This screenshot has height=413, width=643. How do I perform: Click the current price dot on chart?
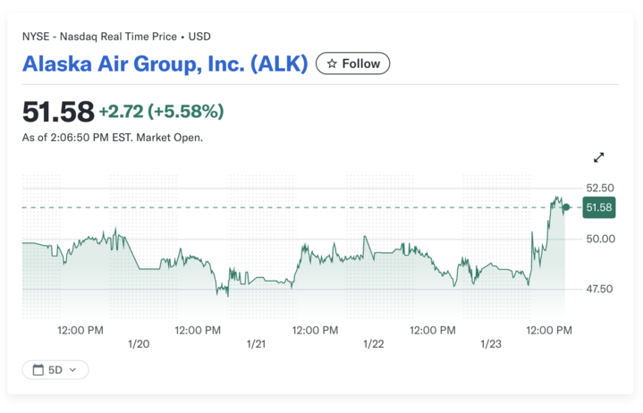566,207
